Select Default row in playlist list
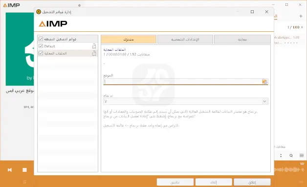The width and height of the screenshot is (307, 187). tap(67, 46)
